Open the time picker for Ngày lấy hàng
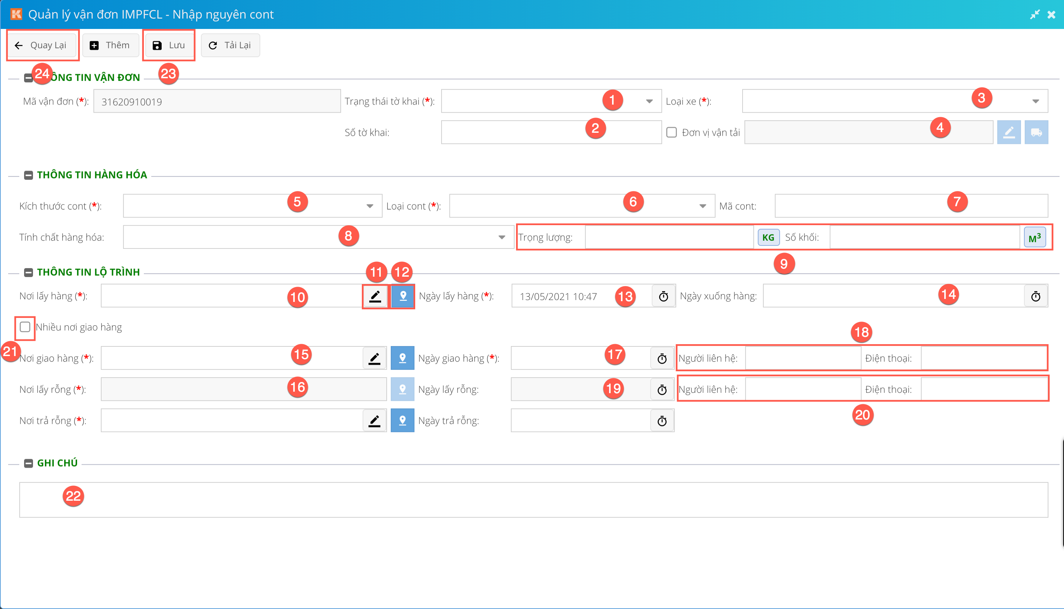This screenshot has height=609, width=1064. [x=663, y=296]
